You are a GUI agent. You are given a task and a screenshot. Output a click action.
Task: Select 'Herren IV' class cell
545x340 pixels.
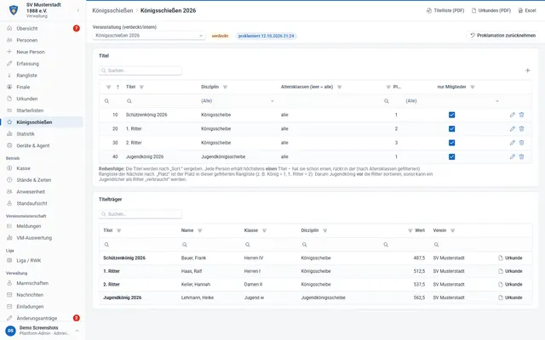click(x=254, y=258)
